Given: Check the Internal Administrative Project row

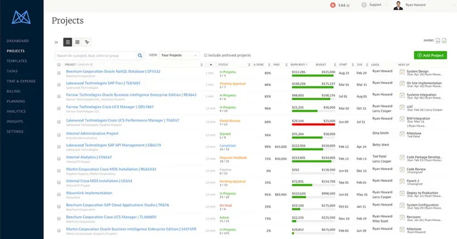Looking at the screenshot, I should pos(59,135).
